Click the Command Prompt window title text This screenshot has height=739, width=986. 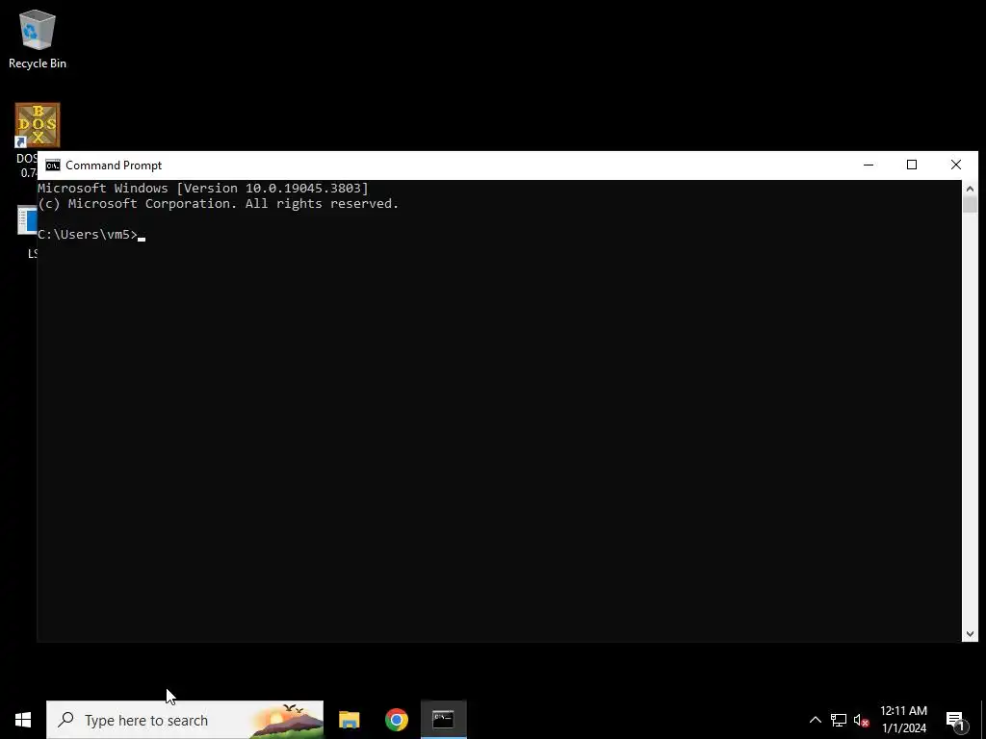[114, 166]
